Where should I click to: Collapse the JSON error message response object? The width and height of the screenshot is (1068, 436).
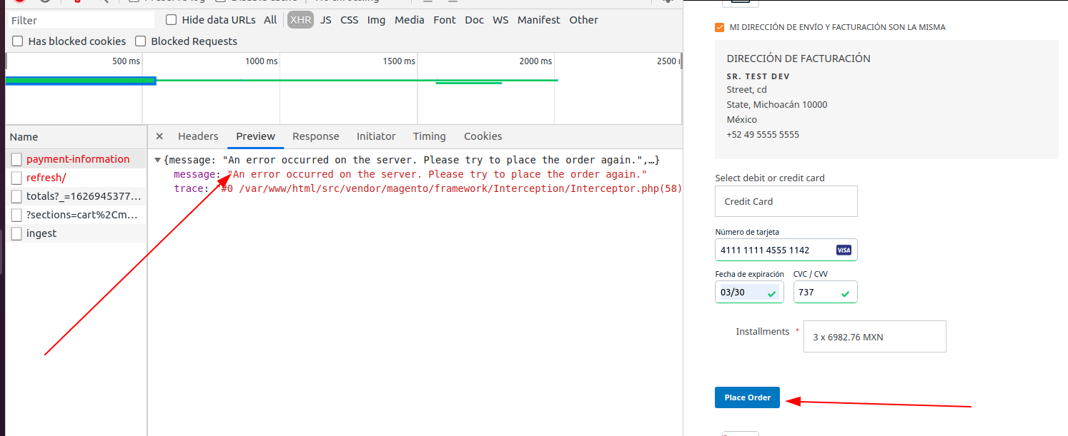[158, 159]
